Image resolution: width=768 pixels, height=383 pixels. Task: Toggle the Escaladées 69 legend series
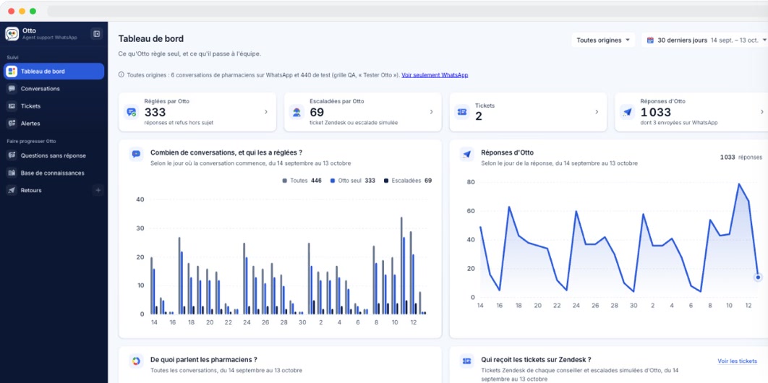(408, 181)
